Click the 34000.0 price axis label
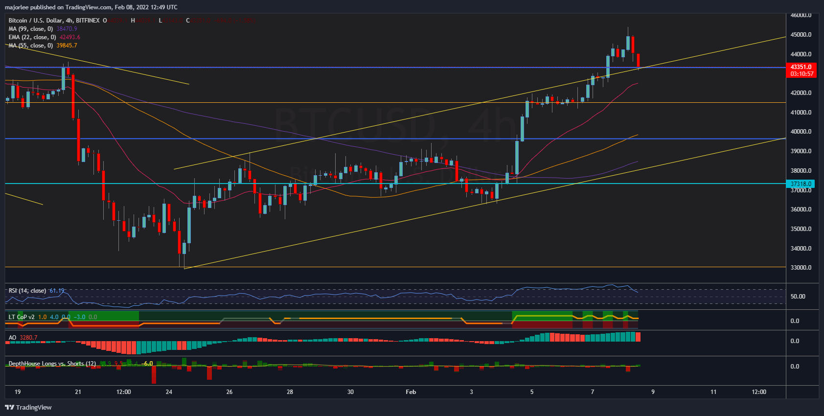Screen dimensions: 824x416 (801, 249)
